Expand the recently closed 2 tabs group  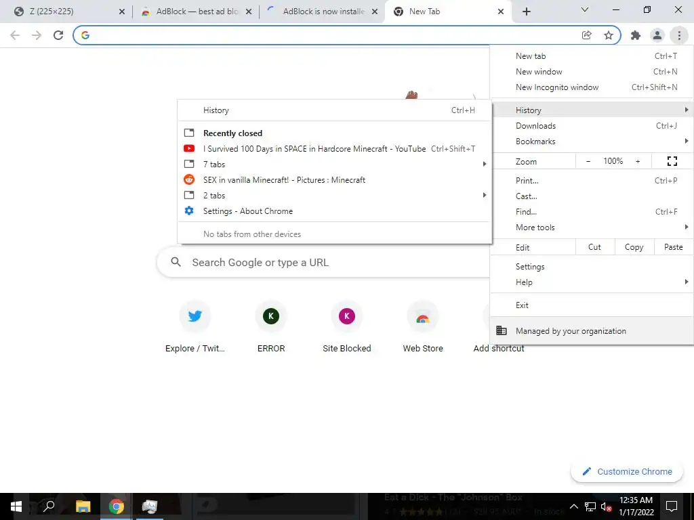335,196
